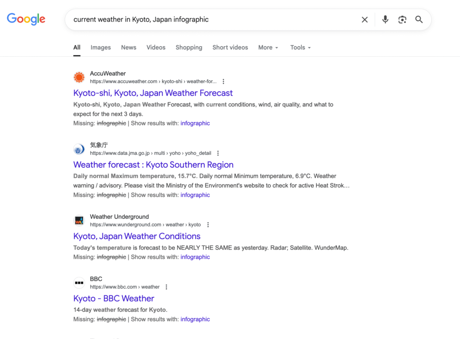Select the News tab

tap(128, 47)
